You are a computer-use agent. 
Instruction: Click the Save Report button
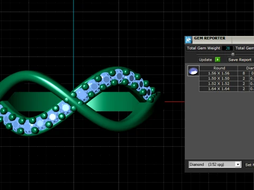pos(240,60)
